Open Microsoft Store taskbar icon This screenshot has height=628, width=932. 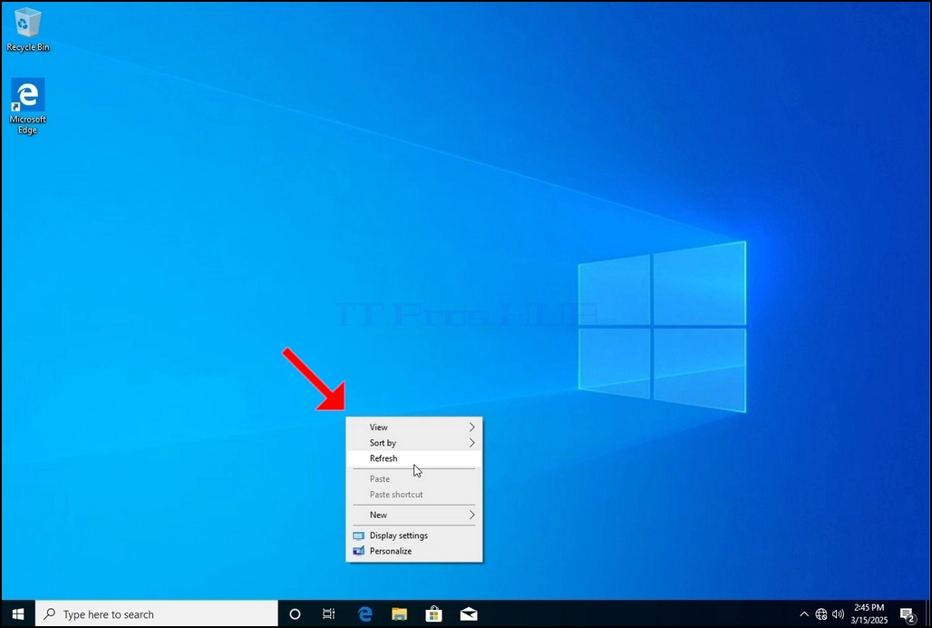[433, 613]
